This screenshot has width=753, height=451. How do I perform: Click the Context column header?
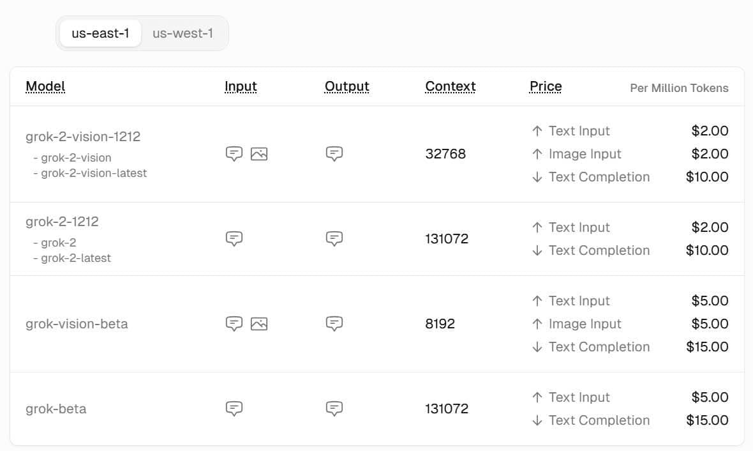451,86
